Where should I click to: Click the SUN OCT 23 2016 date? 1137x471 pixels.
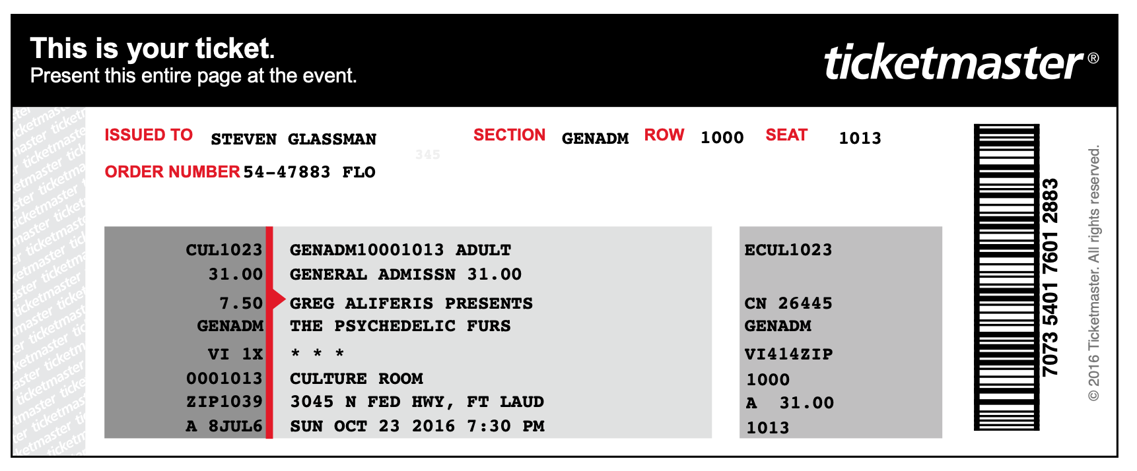372,426
